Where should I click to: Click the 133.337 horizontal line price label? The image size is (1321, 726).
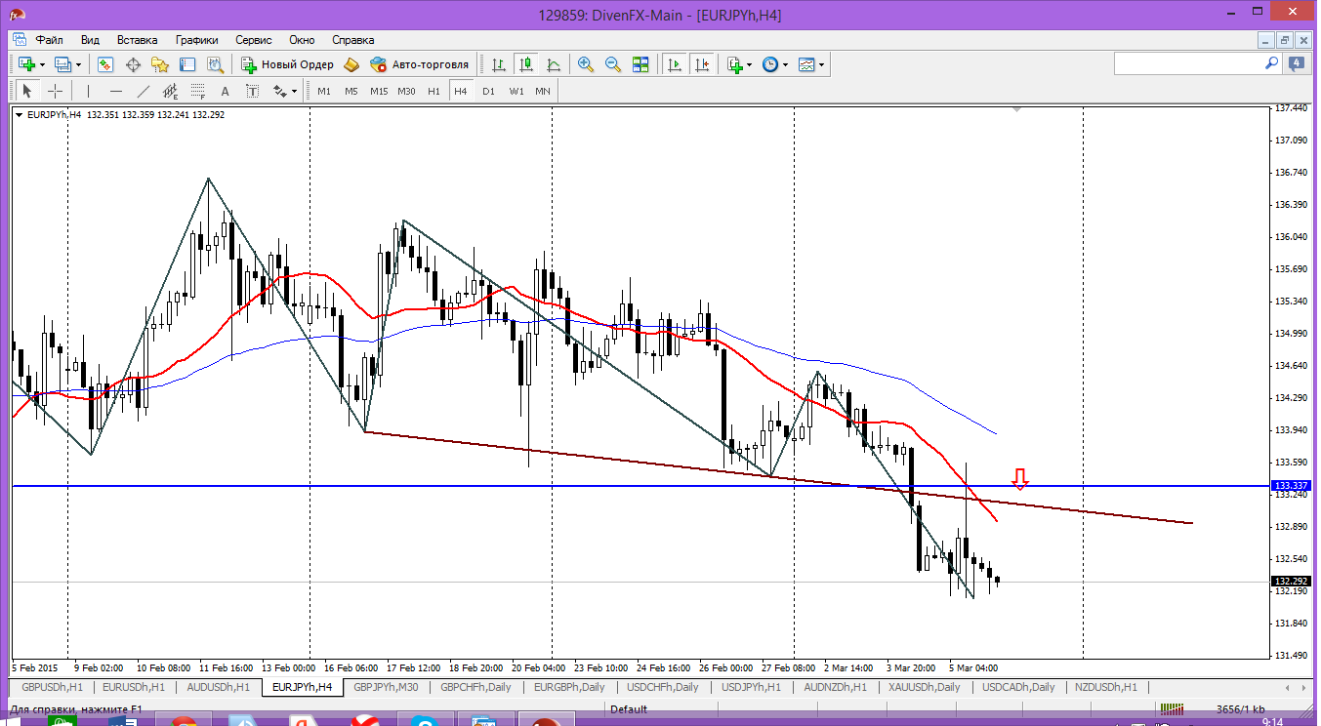[1291, 485]
